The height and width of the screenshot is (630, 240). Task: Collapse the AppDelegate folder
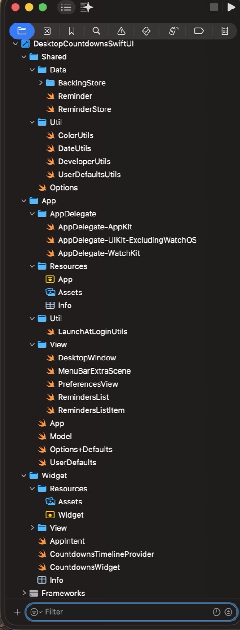coord(32,214)
